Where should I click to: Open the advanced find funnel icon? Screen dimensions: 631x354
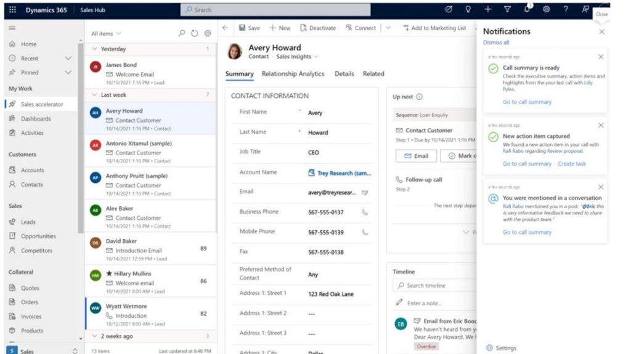pos(508,9)
